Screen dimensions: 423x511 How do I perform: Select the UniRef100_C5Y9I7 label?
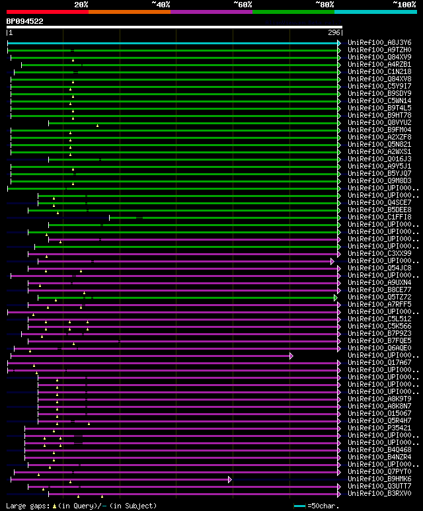[x=379, y=87]
